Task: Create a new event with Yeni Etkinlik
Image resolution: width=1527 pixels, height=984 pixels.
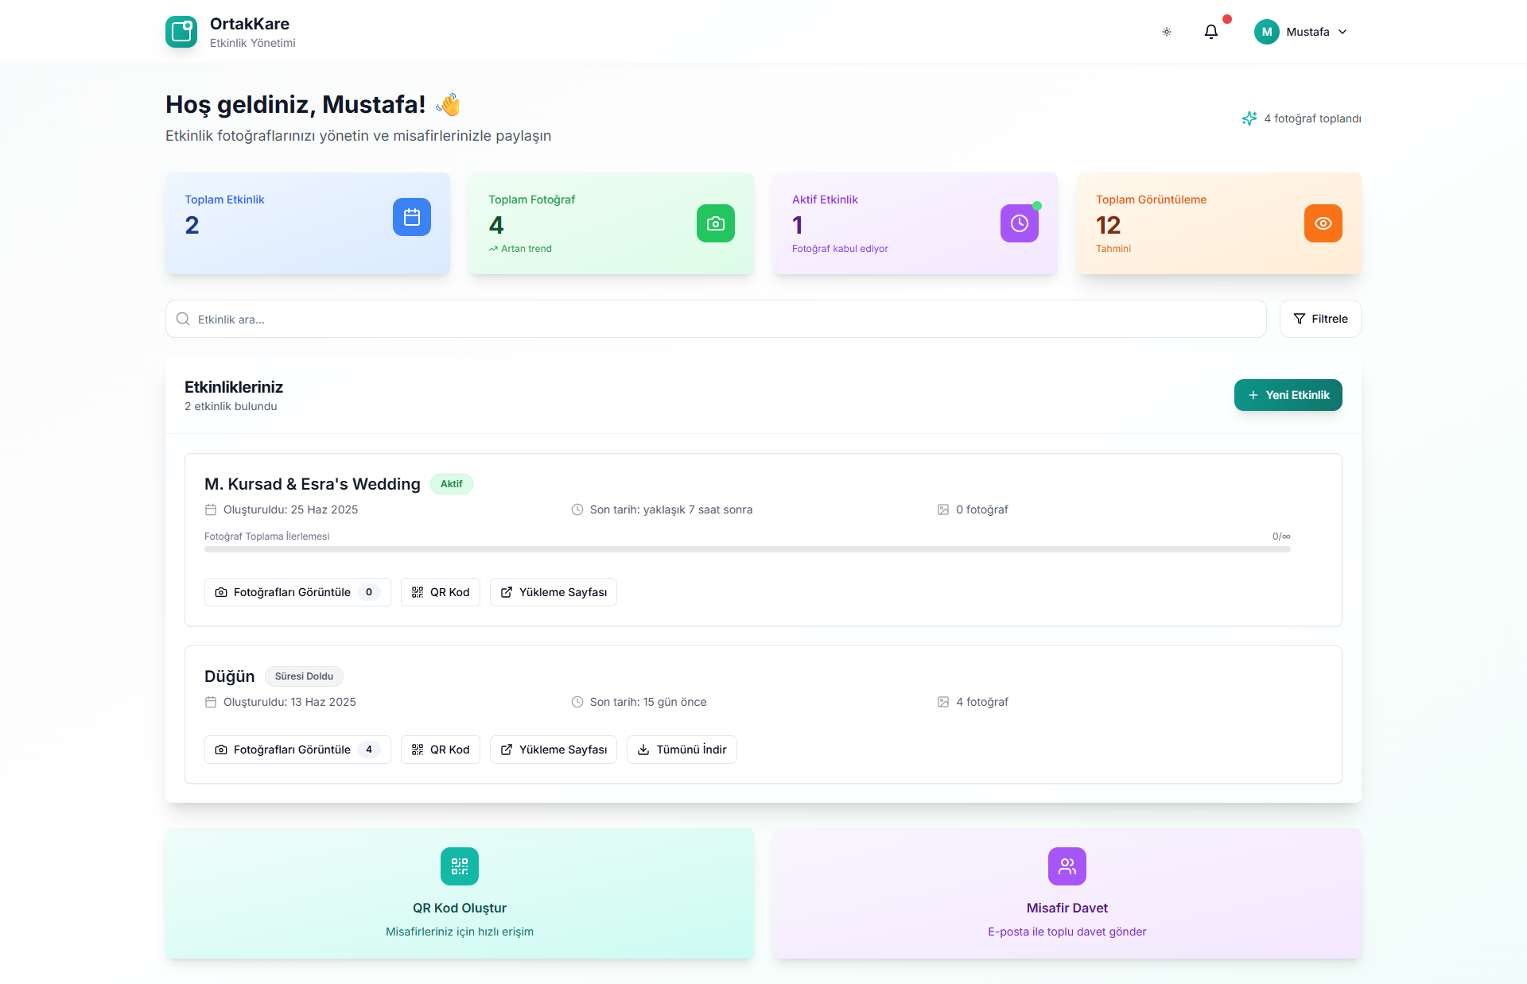Action: [1288, 395]
